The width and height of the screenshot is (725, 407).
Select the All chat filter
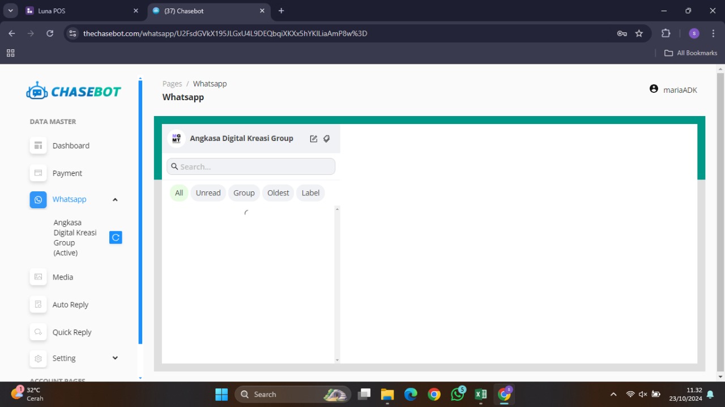[x=179, y=193]
